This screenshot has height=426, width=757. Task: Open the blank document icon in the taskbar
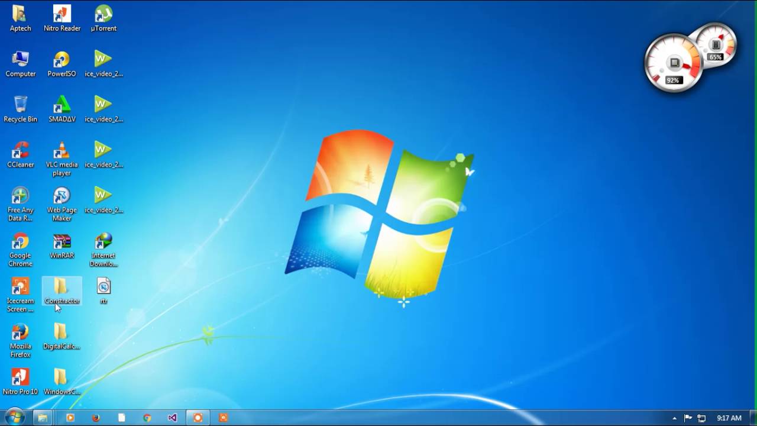pos(121,418)
